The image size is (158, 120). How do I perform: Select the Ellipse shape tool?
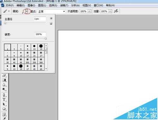(4, 109)
